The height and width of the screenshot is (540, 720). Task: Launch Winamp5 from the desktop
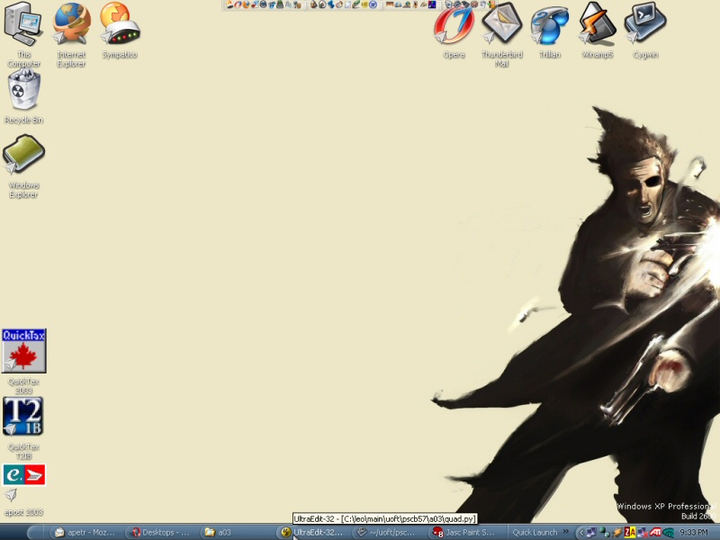(x=597, y=25)
